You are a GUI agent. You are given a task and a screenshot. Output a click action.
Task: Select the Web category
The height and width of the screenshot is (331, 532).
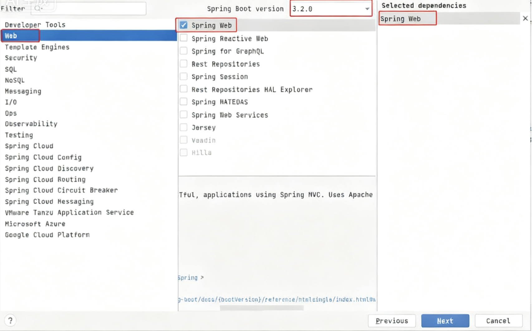[89, 36]
